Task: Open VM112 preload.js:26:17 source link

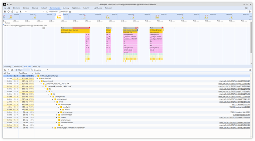Action: click(241, 115)
